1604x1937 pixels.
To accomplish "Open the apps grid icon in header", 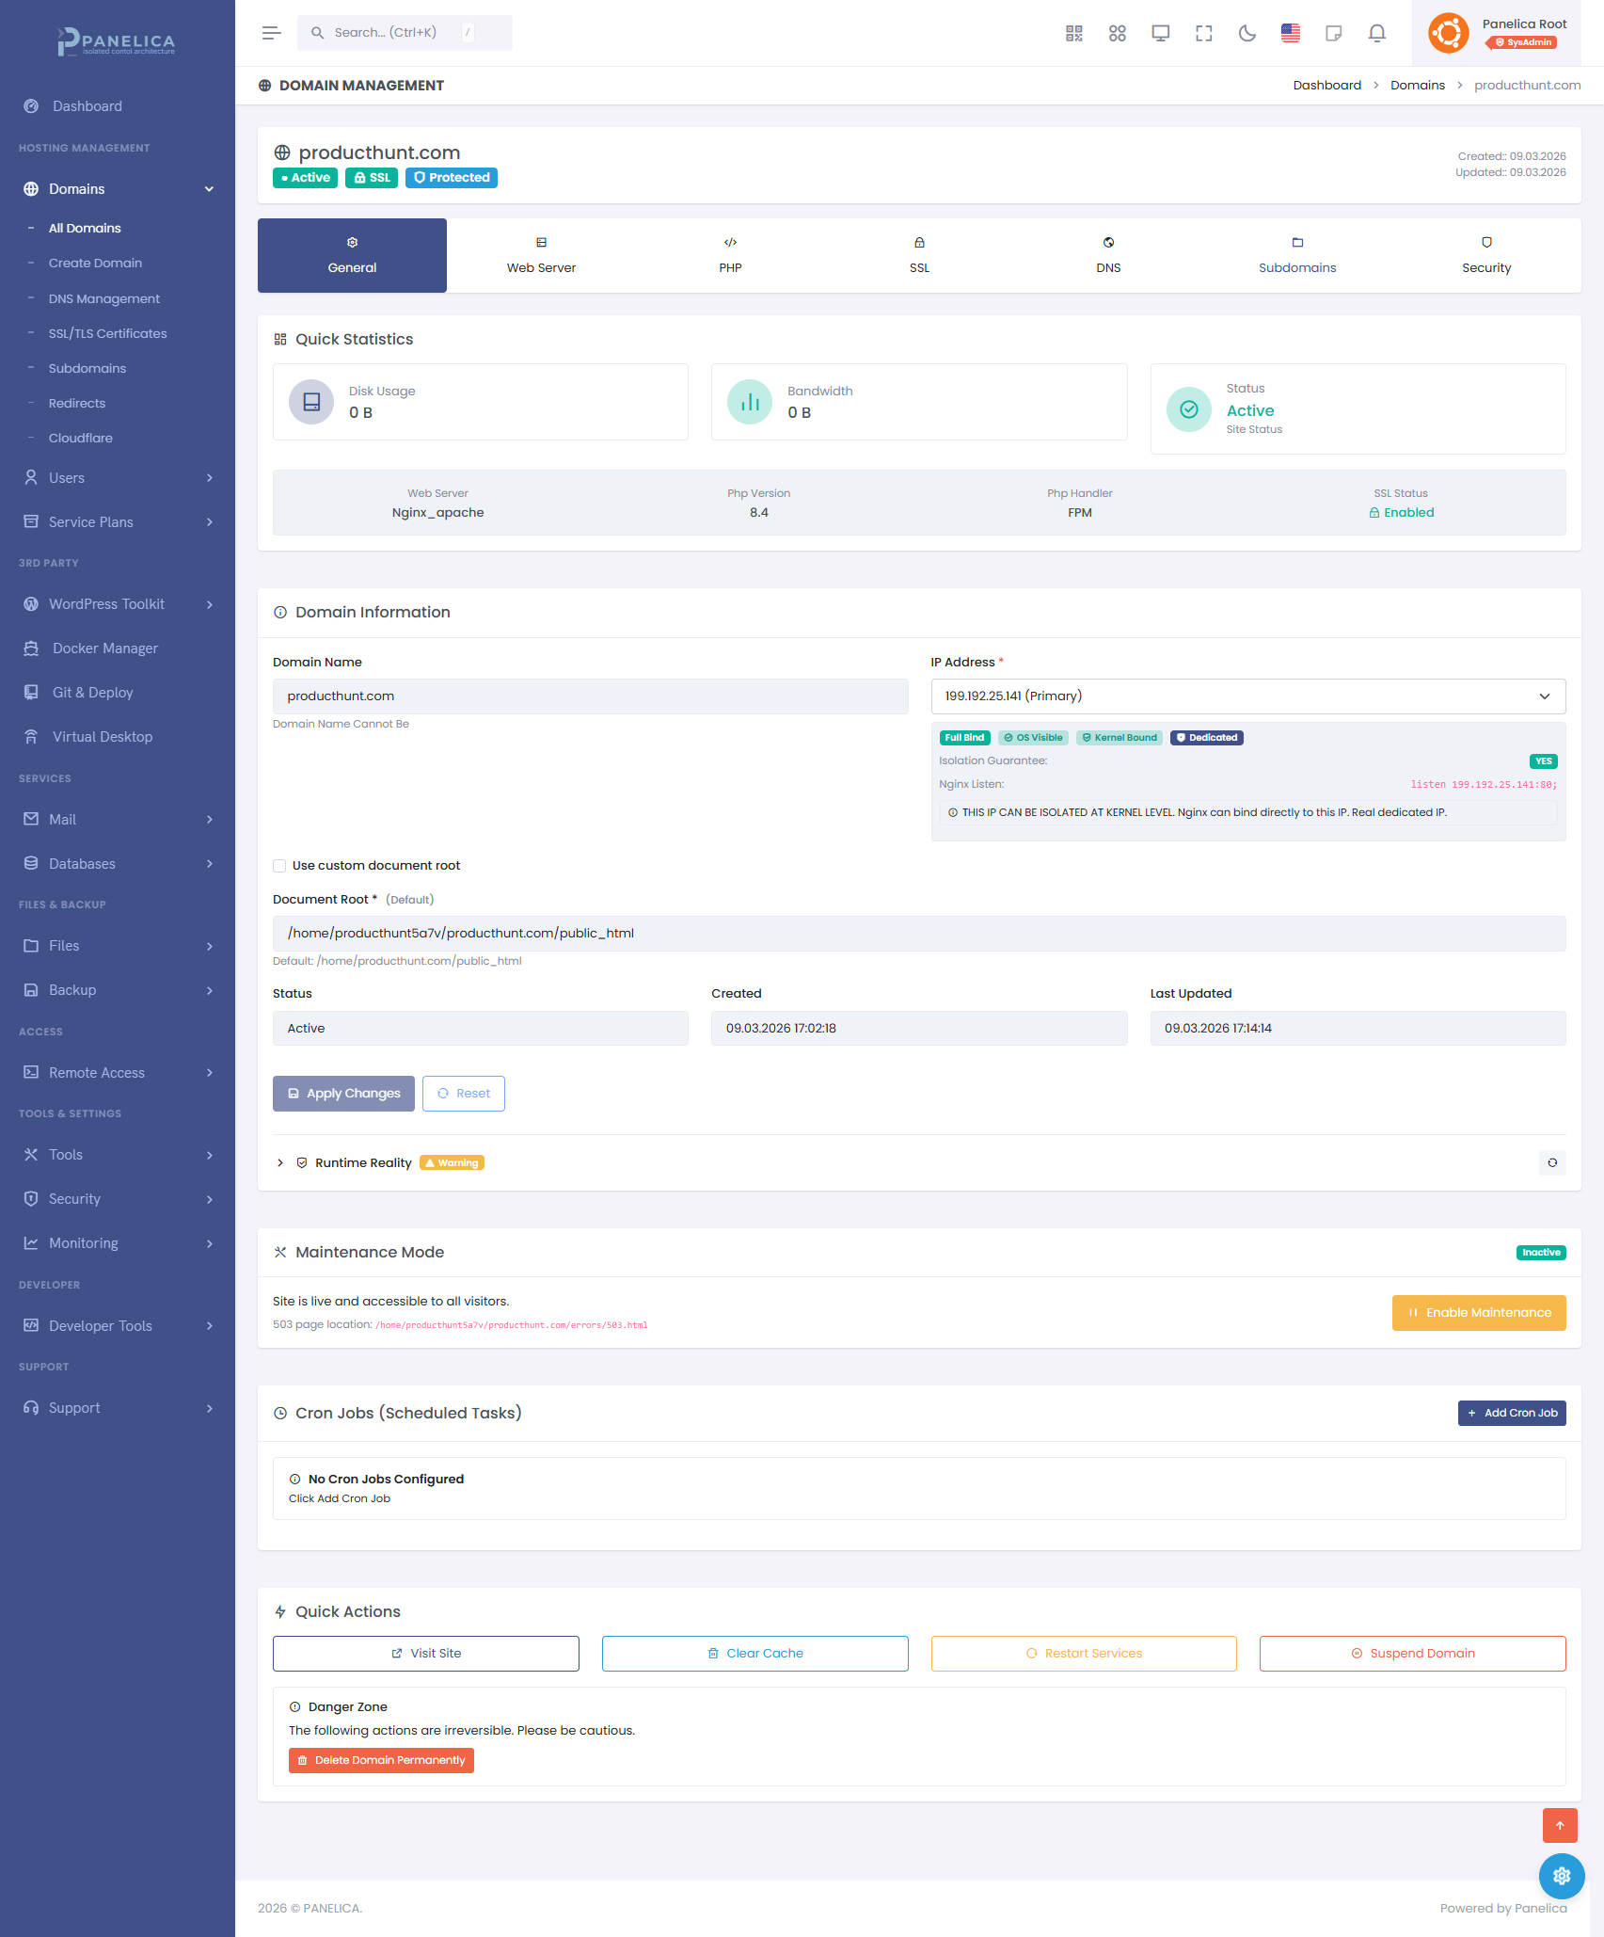I will [x=1117, y=33].
